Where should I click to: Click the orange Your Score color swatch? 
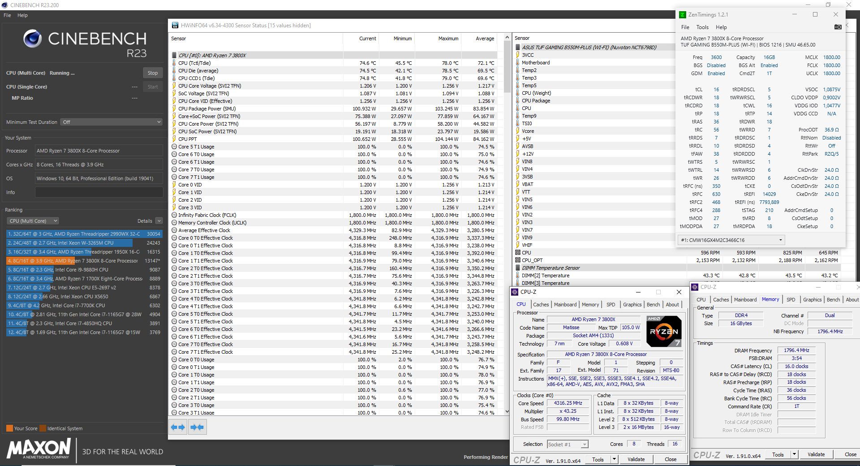[x=9, y=428]
